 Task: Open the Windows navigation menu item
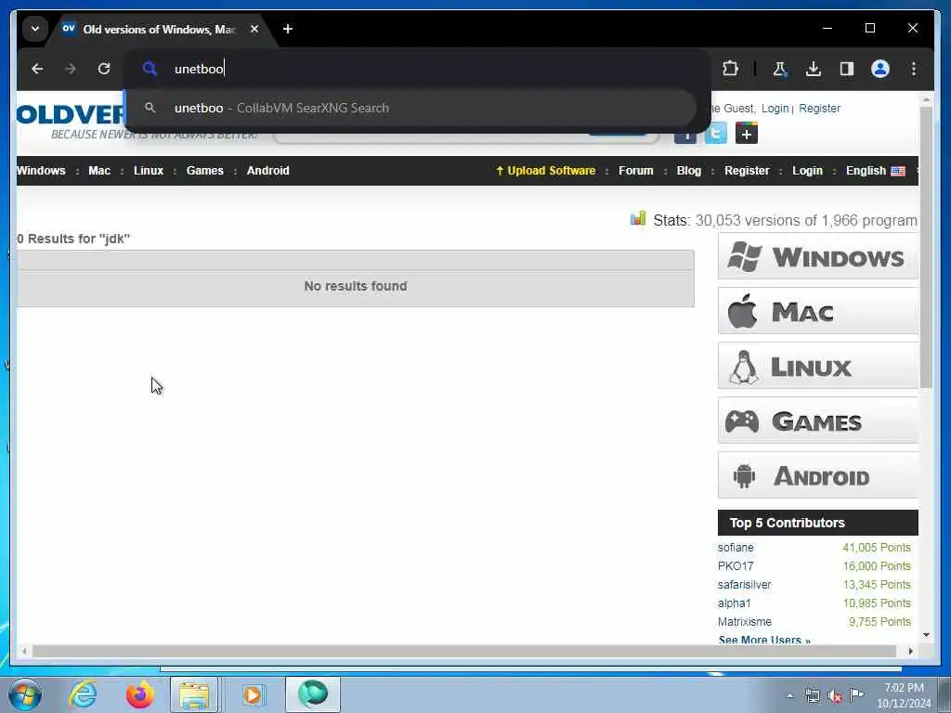tap(41, 171)
